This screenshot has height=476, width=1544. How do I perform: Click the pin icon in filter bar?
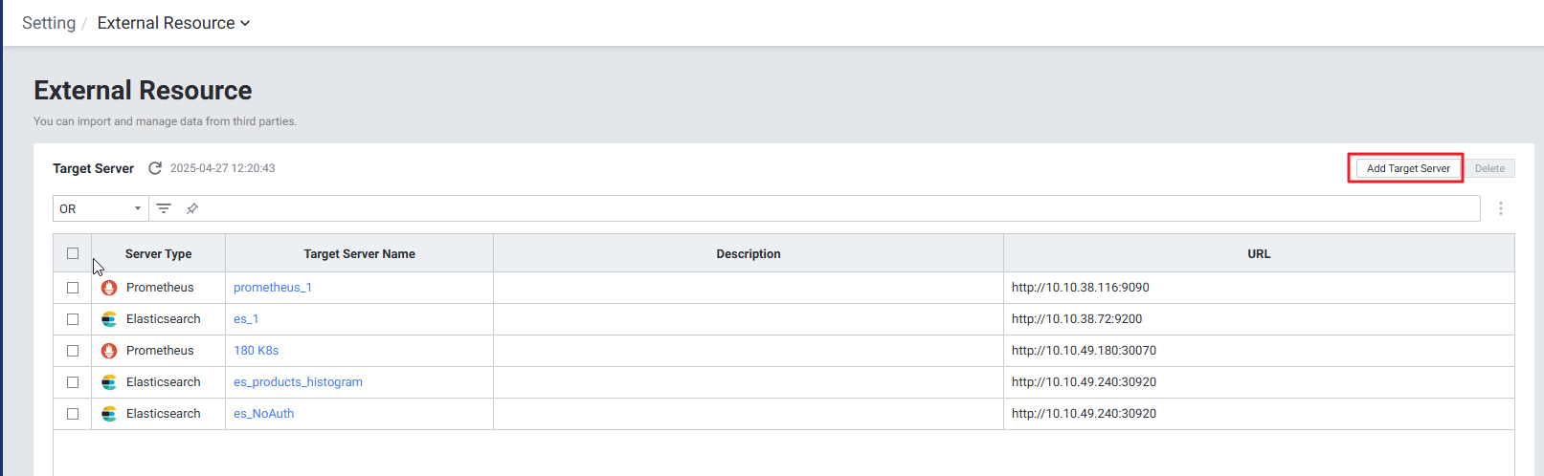tap(192, 208)
